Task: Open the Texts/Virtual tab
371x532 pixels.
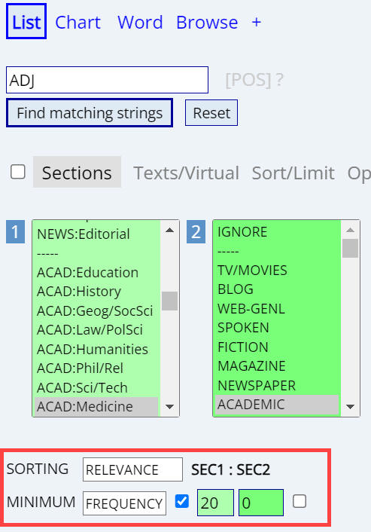Action: pos(187,173)
